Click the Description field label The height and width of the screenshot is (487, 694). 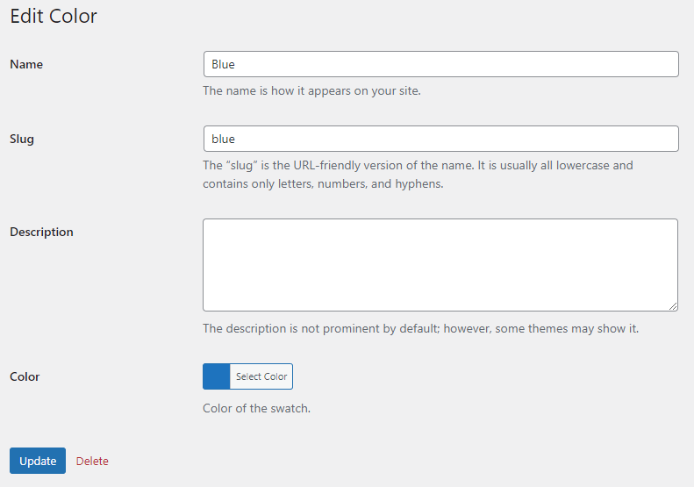click(41, 232)
